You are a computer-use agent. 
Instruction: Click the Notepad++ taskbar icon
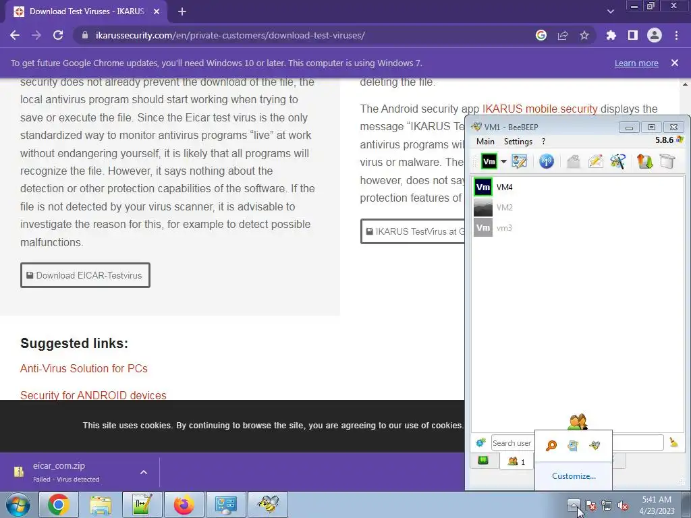[142, 505]
